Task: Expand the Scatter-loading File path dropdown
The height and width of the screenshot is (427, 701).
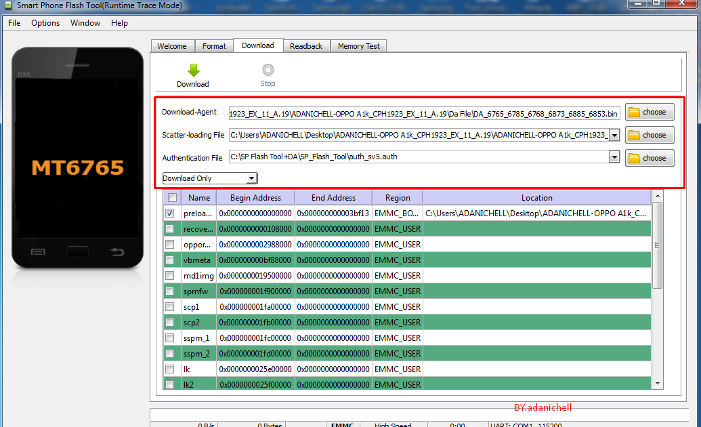Action: pos(614,134)
